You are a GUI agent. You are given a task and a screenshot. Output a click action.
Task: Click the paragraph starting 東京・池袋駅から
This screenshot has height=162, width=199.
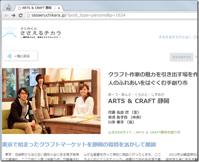pos(41,157)
